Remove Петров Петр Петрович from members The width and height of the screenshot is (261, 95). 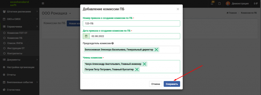[x=137, y=69]
